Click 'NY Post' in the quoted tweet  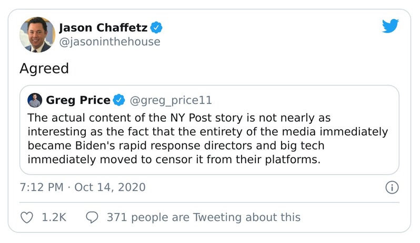181,117
